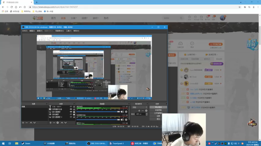
Task: Move the selected source up
Action: (x=62, y=122)
